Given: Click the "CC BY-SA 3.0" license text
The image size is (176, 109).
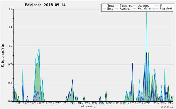Looking at the screenshot, I should click(x=167, y=107).
